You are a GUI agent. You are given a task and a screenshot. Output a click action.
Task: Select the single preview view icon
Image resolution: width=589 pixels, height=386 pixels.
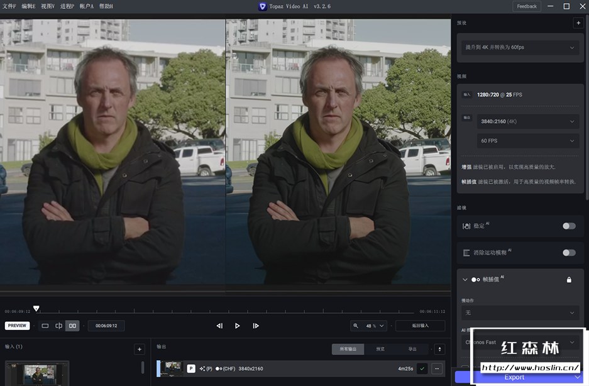click(x=45, y=325)
